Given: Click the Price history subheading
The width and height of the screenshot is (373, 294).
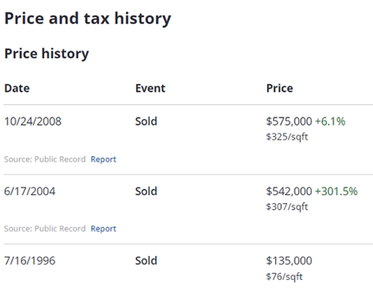Looking at the screenshot, I should point(47,54).
